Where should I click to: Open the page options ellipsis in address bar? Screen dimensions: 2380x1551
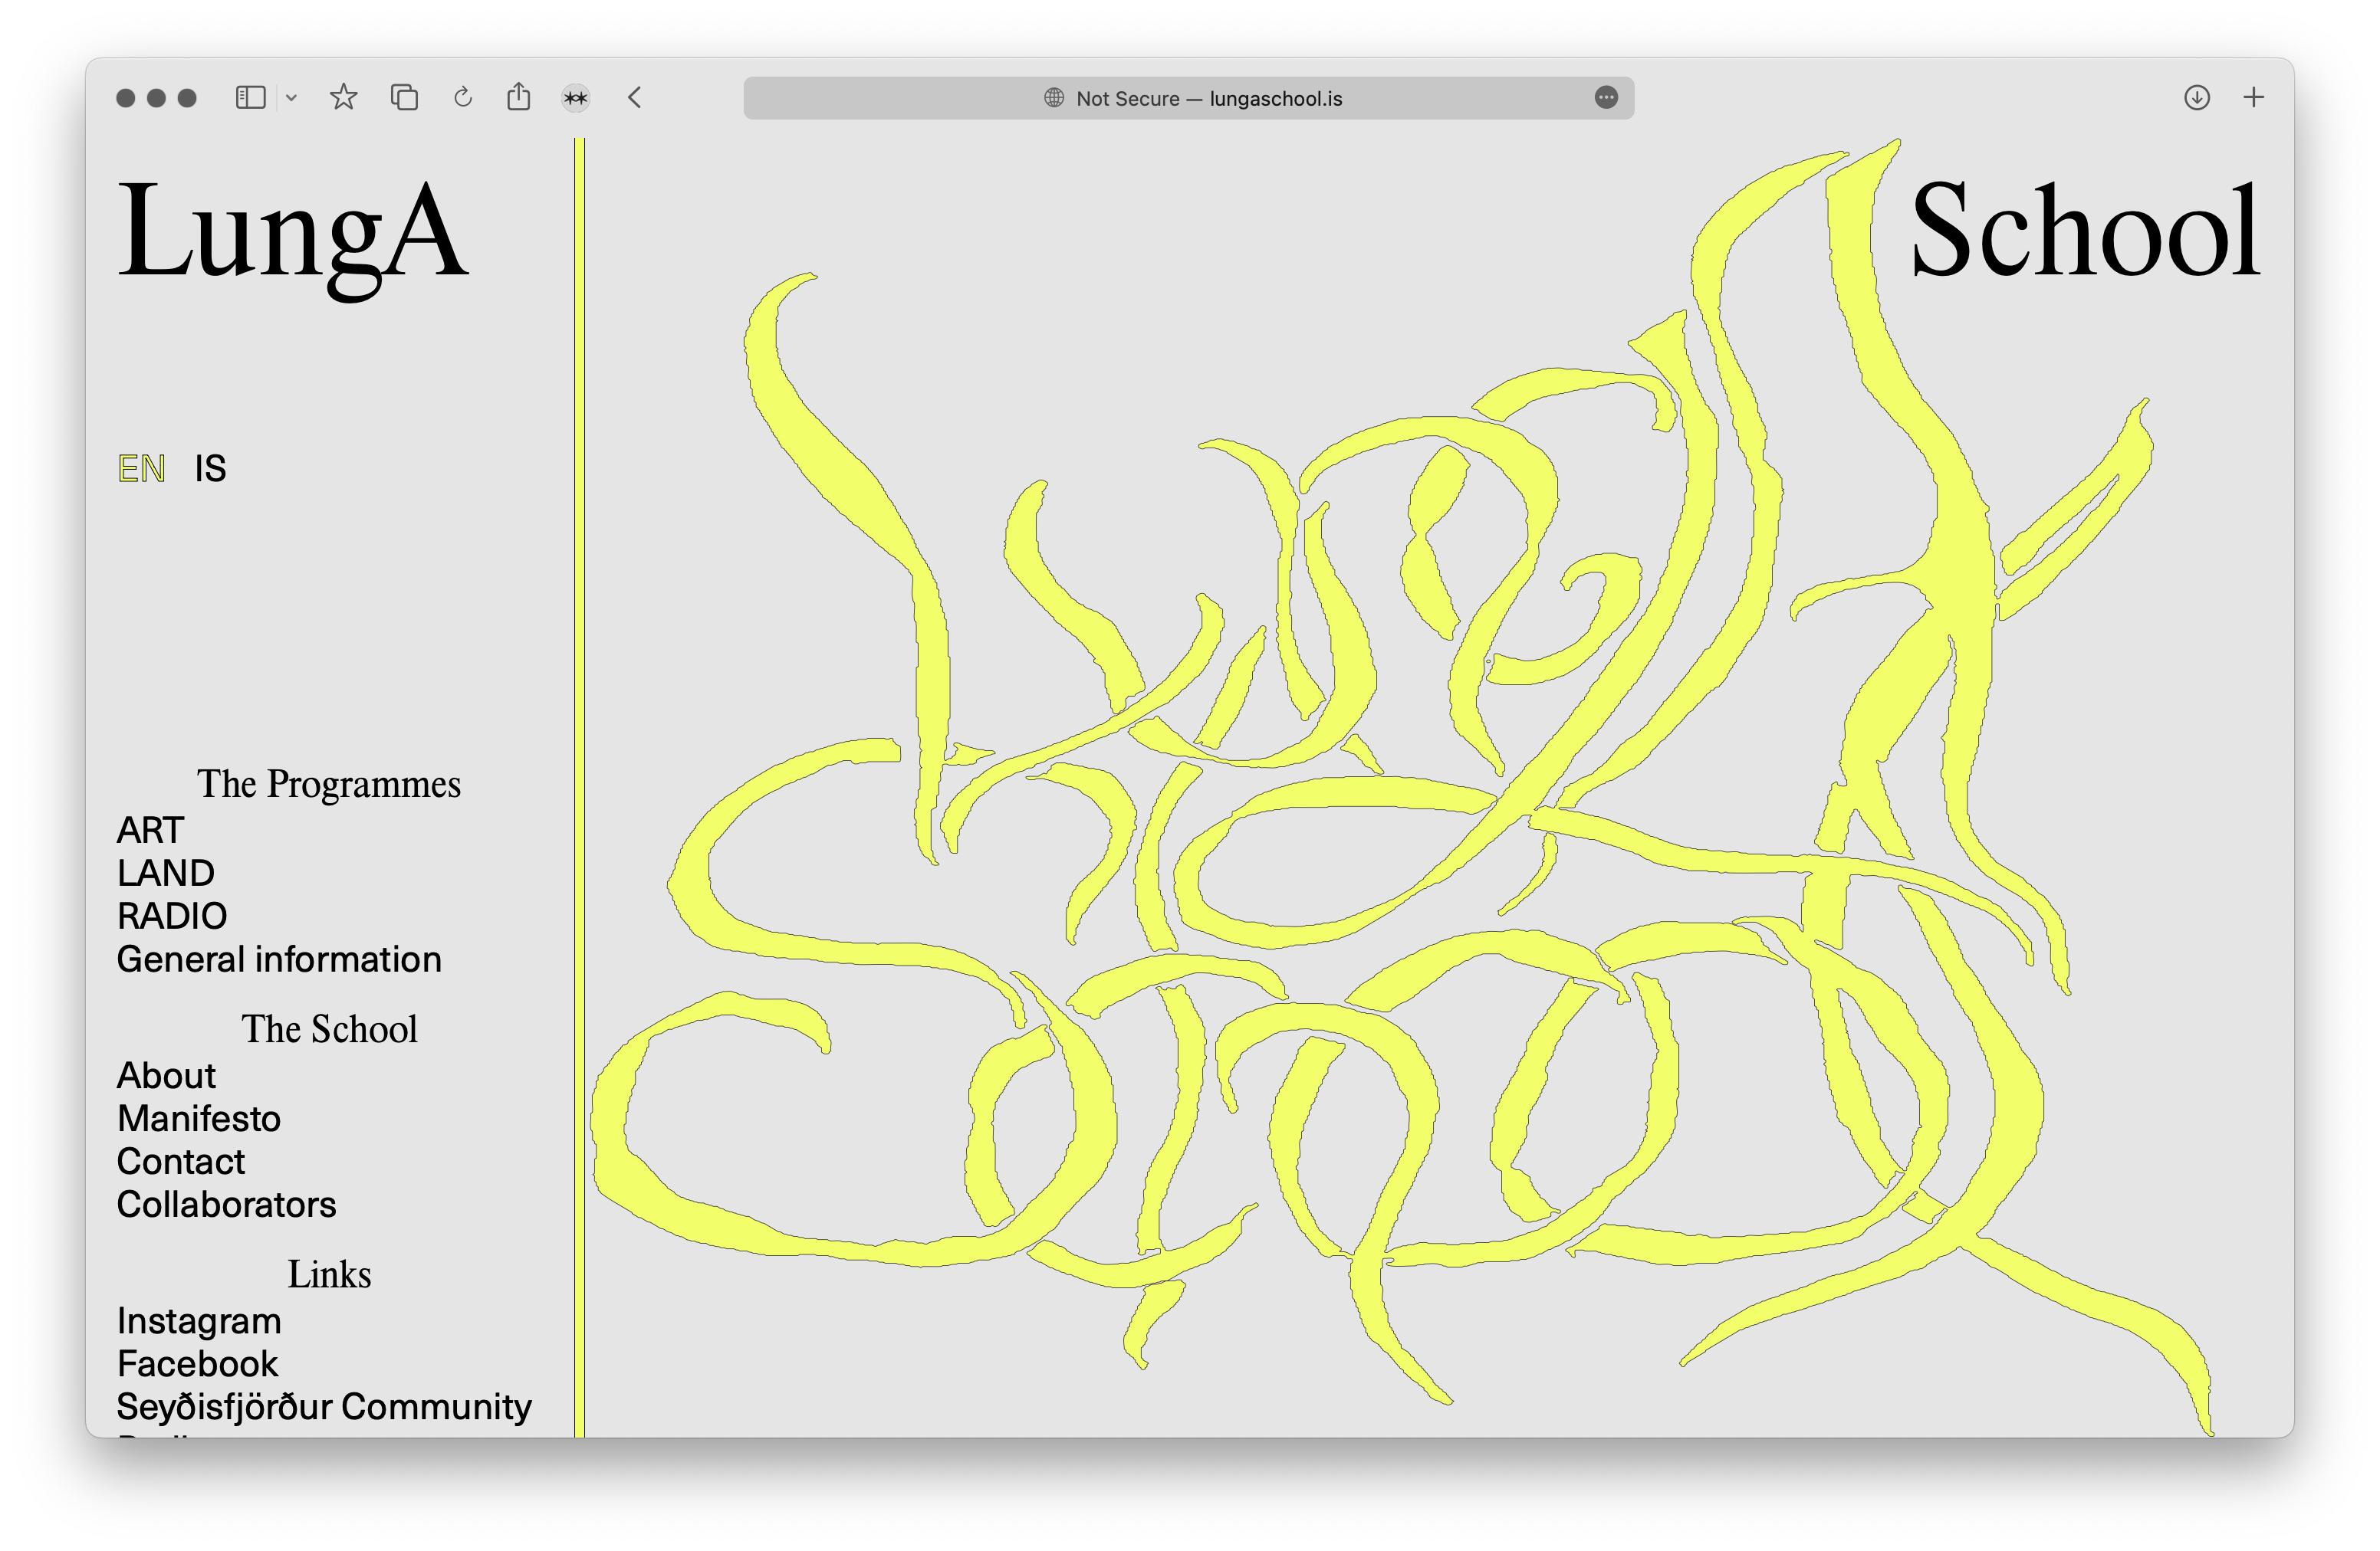[x=1605, y=98]
